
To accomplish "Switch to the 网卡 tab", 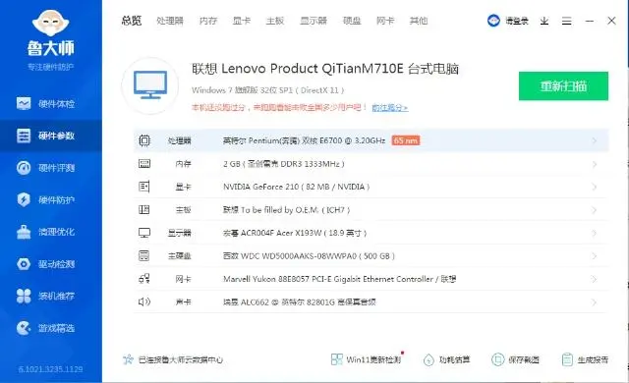I will [x=385, y=21].
